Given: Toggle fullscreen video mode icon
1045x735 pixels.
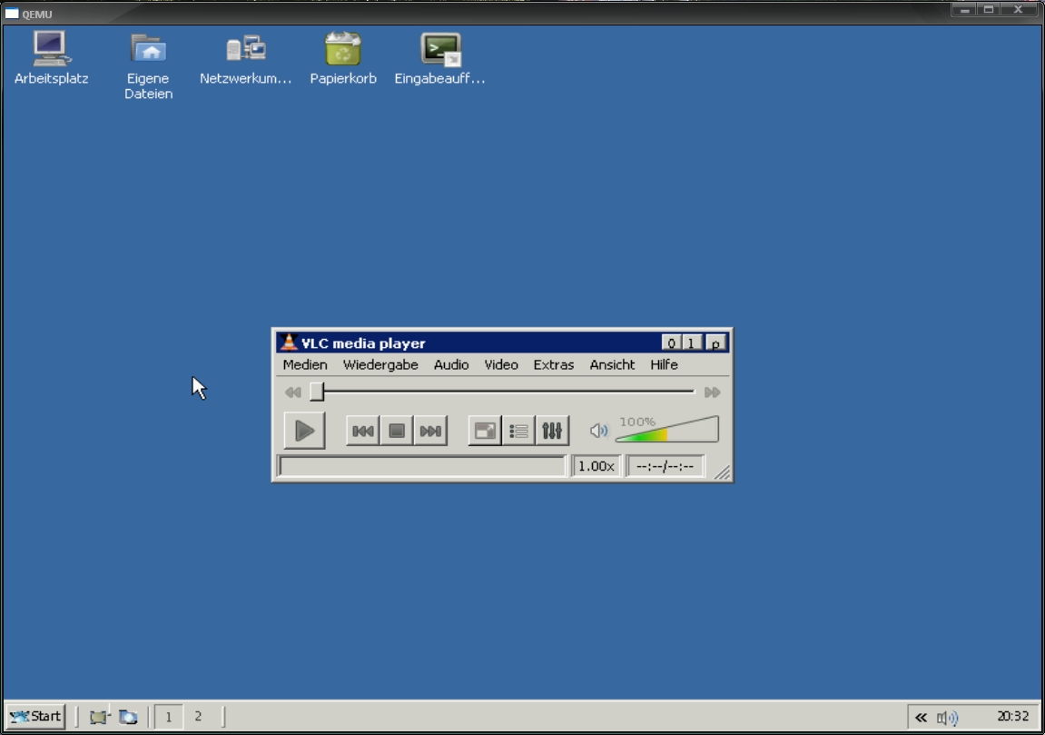Looking at the screenshot, I should pyautogui.click(x=486, y=431).
